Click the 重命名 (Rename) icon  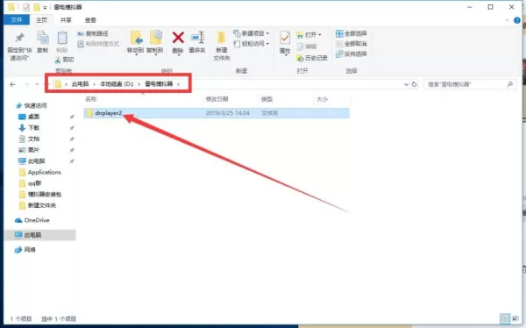pos(197,38)
